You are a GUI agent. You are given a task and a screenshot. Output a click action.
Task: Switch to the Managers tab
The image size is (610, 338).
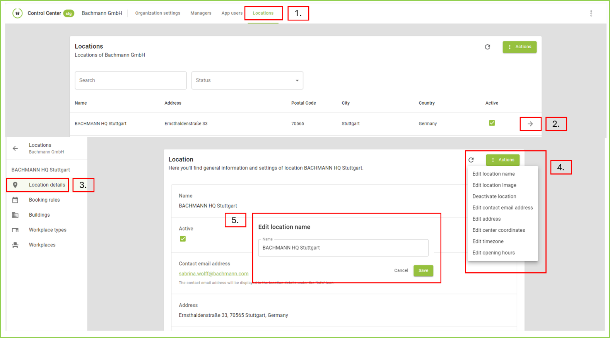coord(201,13)
